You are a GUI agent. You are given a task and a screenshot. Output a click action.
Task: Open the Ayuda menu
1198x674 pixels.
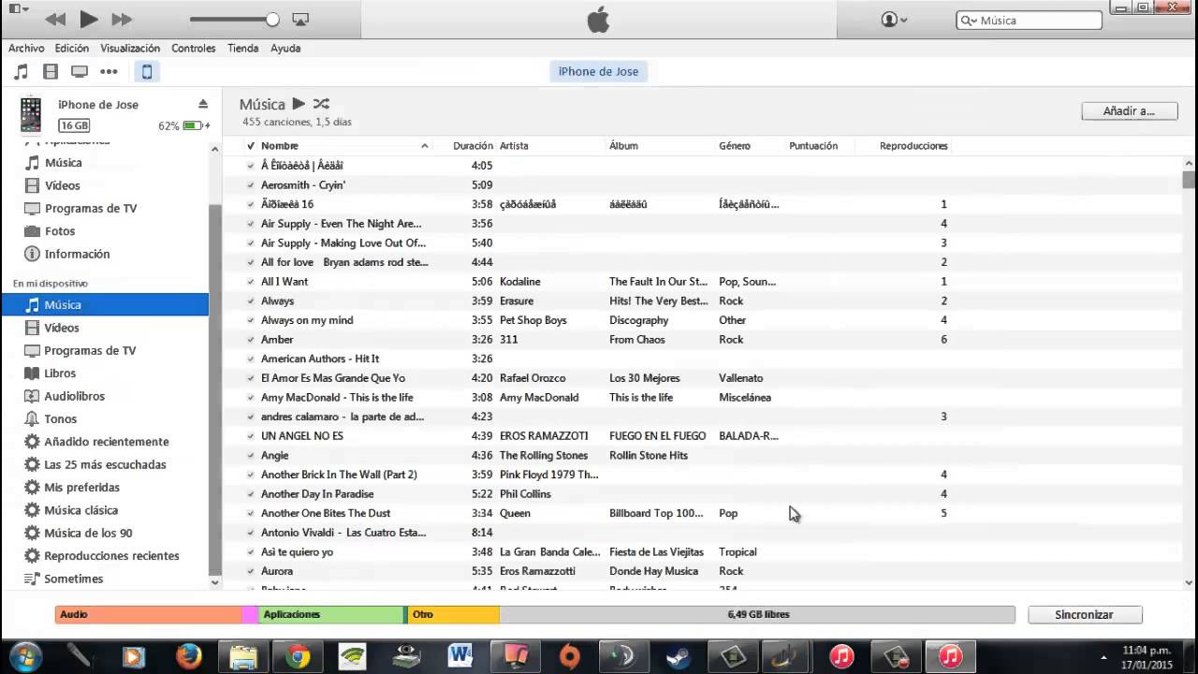[x=285, y=48]
